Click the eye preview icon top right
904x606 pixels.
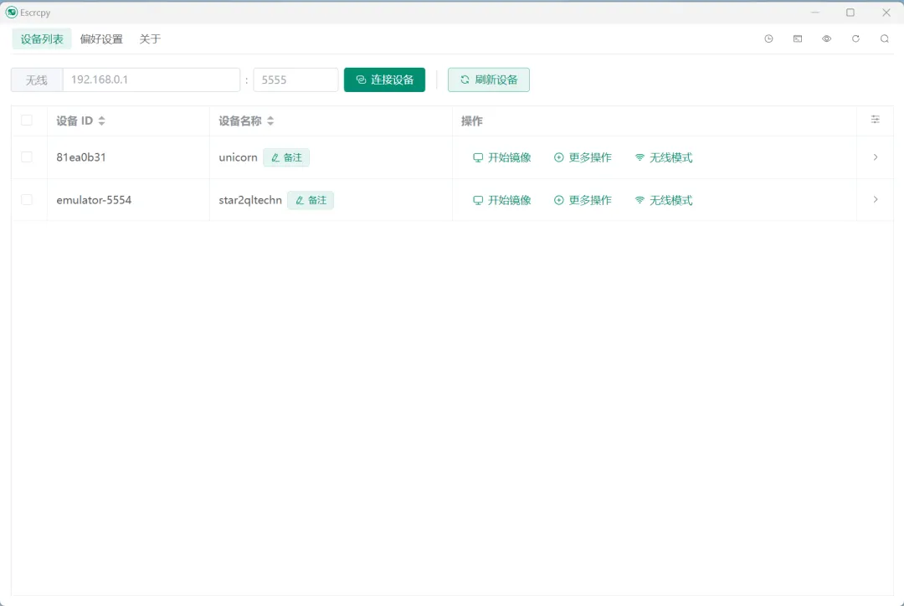[x=826, y=39]
